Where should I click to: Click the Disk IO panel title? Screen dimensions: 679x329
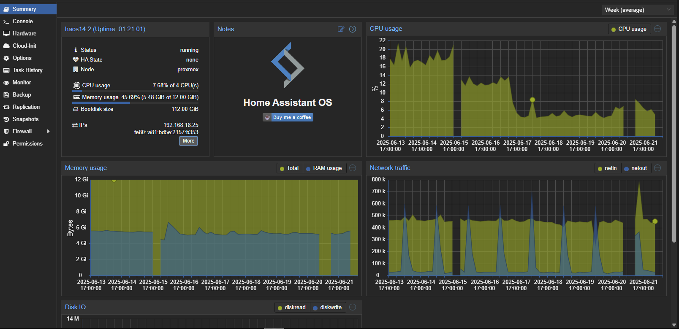[x=75, y=307]
